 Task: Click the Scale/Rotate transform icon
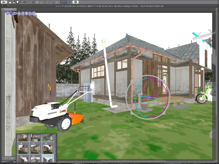pos(44,2)
